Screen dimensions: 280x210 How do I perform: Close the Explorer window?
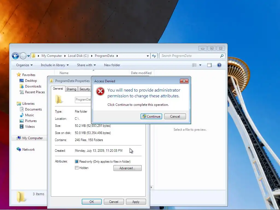[x=221, y=48]
